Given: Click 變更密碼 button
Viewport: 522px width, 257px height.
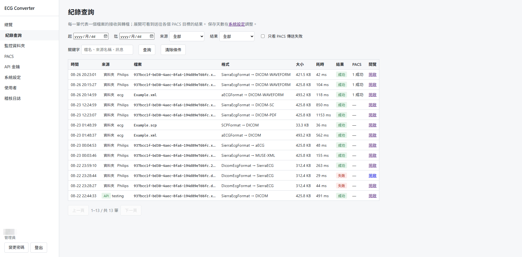Looking at the screenshot, I should (16, 247).
